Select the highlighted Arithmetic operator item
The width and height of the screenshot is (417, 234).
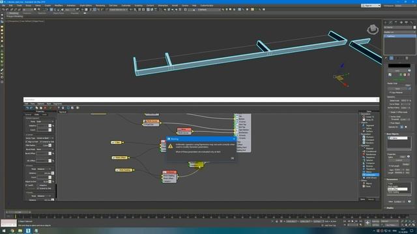coord(371,175)
